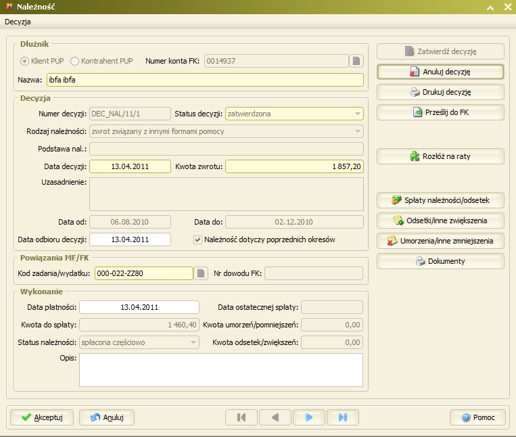
Task: Click the Numer decyzji field
Action: click(x=130, y=114)
